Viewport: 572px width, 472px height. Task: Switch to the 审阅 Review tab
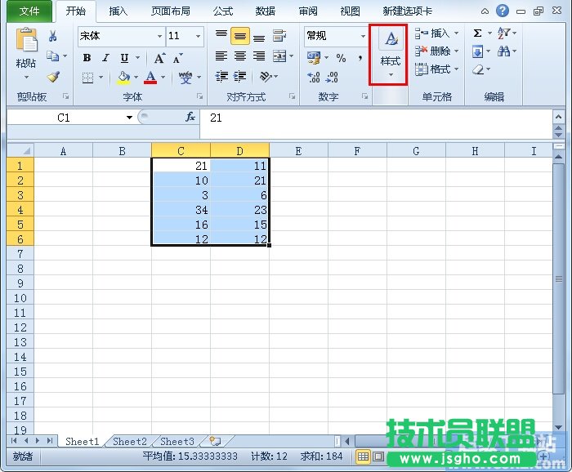click(x=308, y=11)
